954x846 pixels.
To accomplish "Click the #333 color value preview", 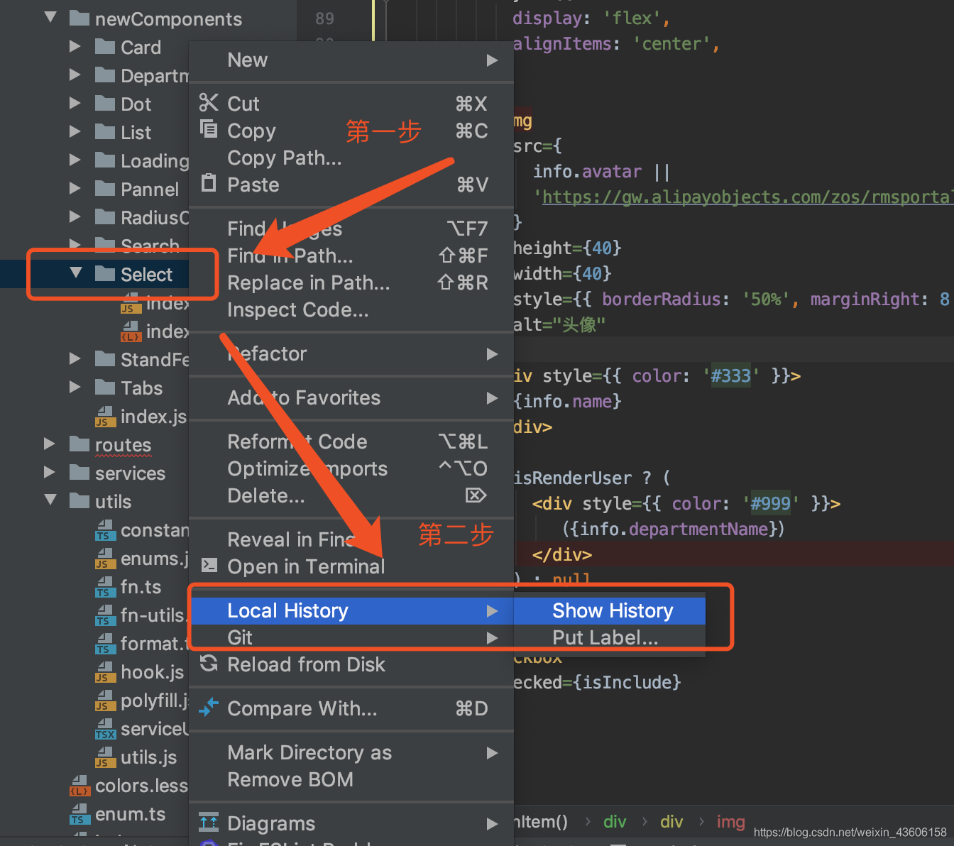I will pyautogui.click(x=730, y=375).
